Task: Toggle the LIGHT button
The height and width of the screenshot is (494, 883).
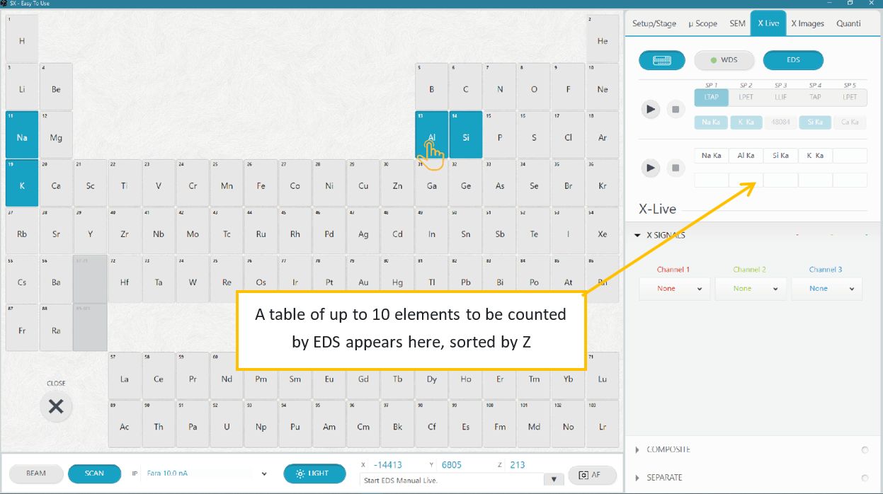Action: coord(314,473)
